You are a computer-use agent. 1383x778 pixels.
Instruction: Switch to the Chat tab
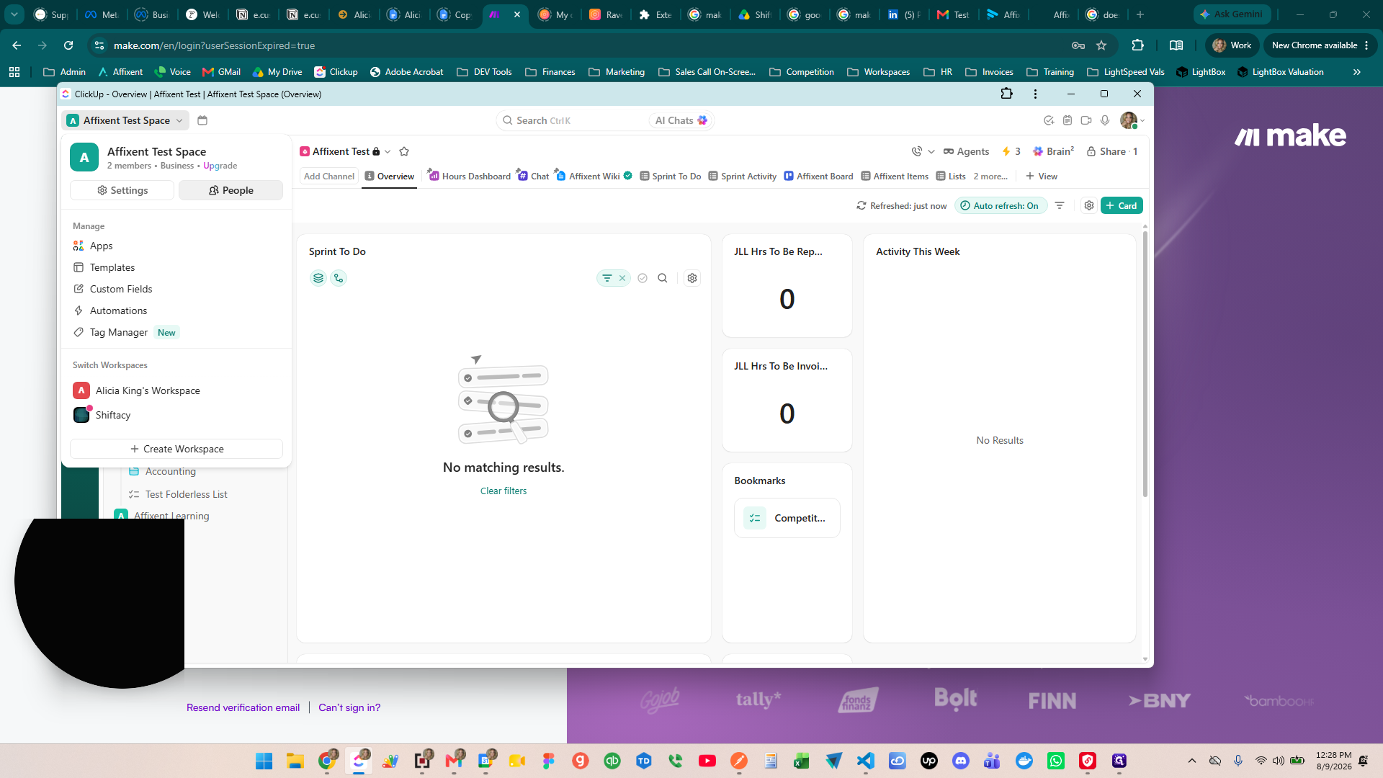(x=533, y=176)
